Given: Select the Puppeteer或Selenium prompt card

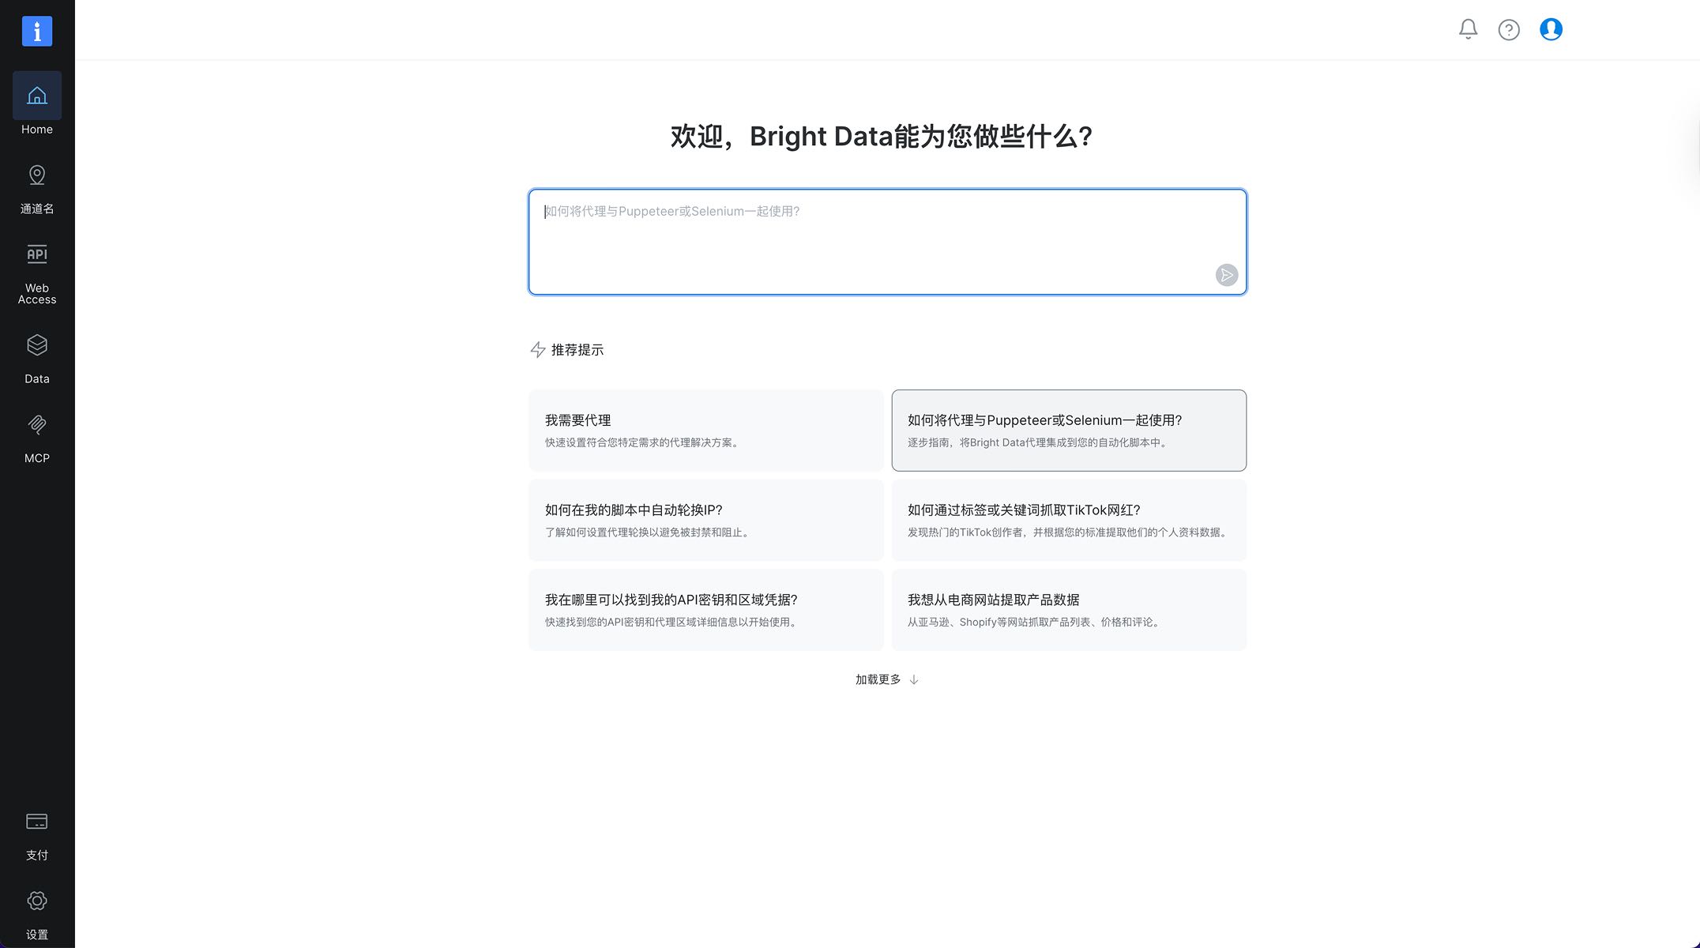Looking at the screenshot, I should tap(1069, 431).
